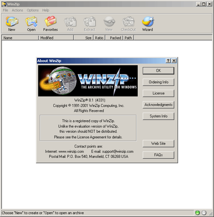214x217 pixels.
Task: Maximize the WinZip main window
Action: click(204, 4)
